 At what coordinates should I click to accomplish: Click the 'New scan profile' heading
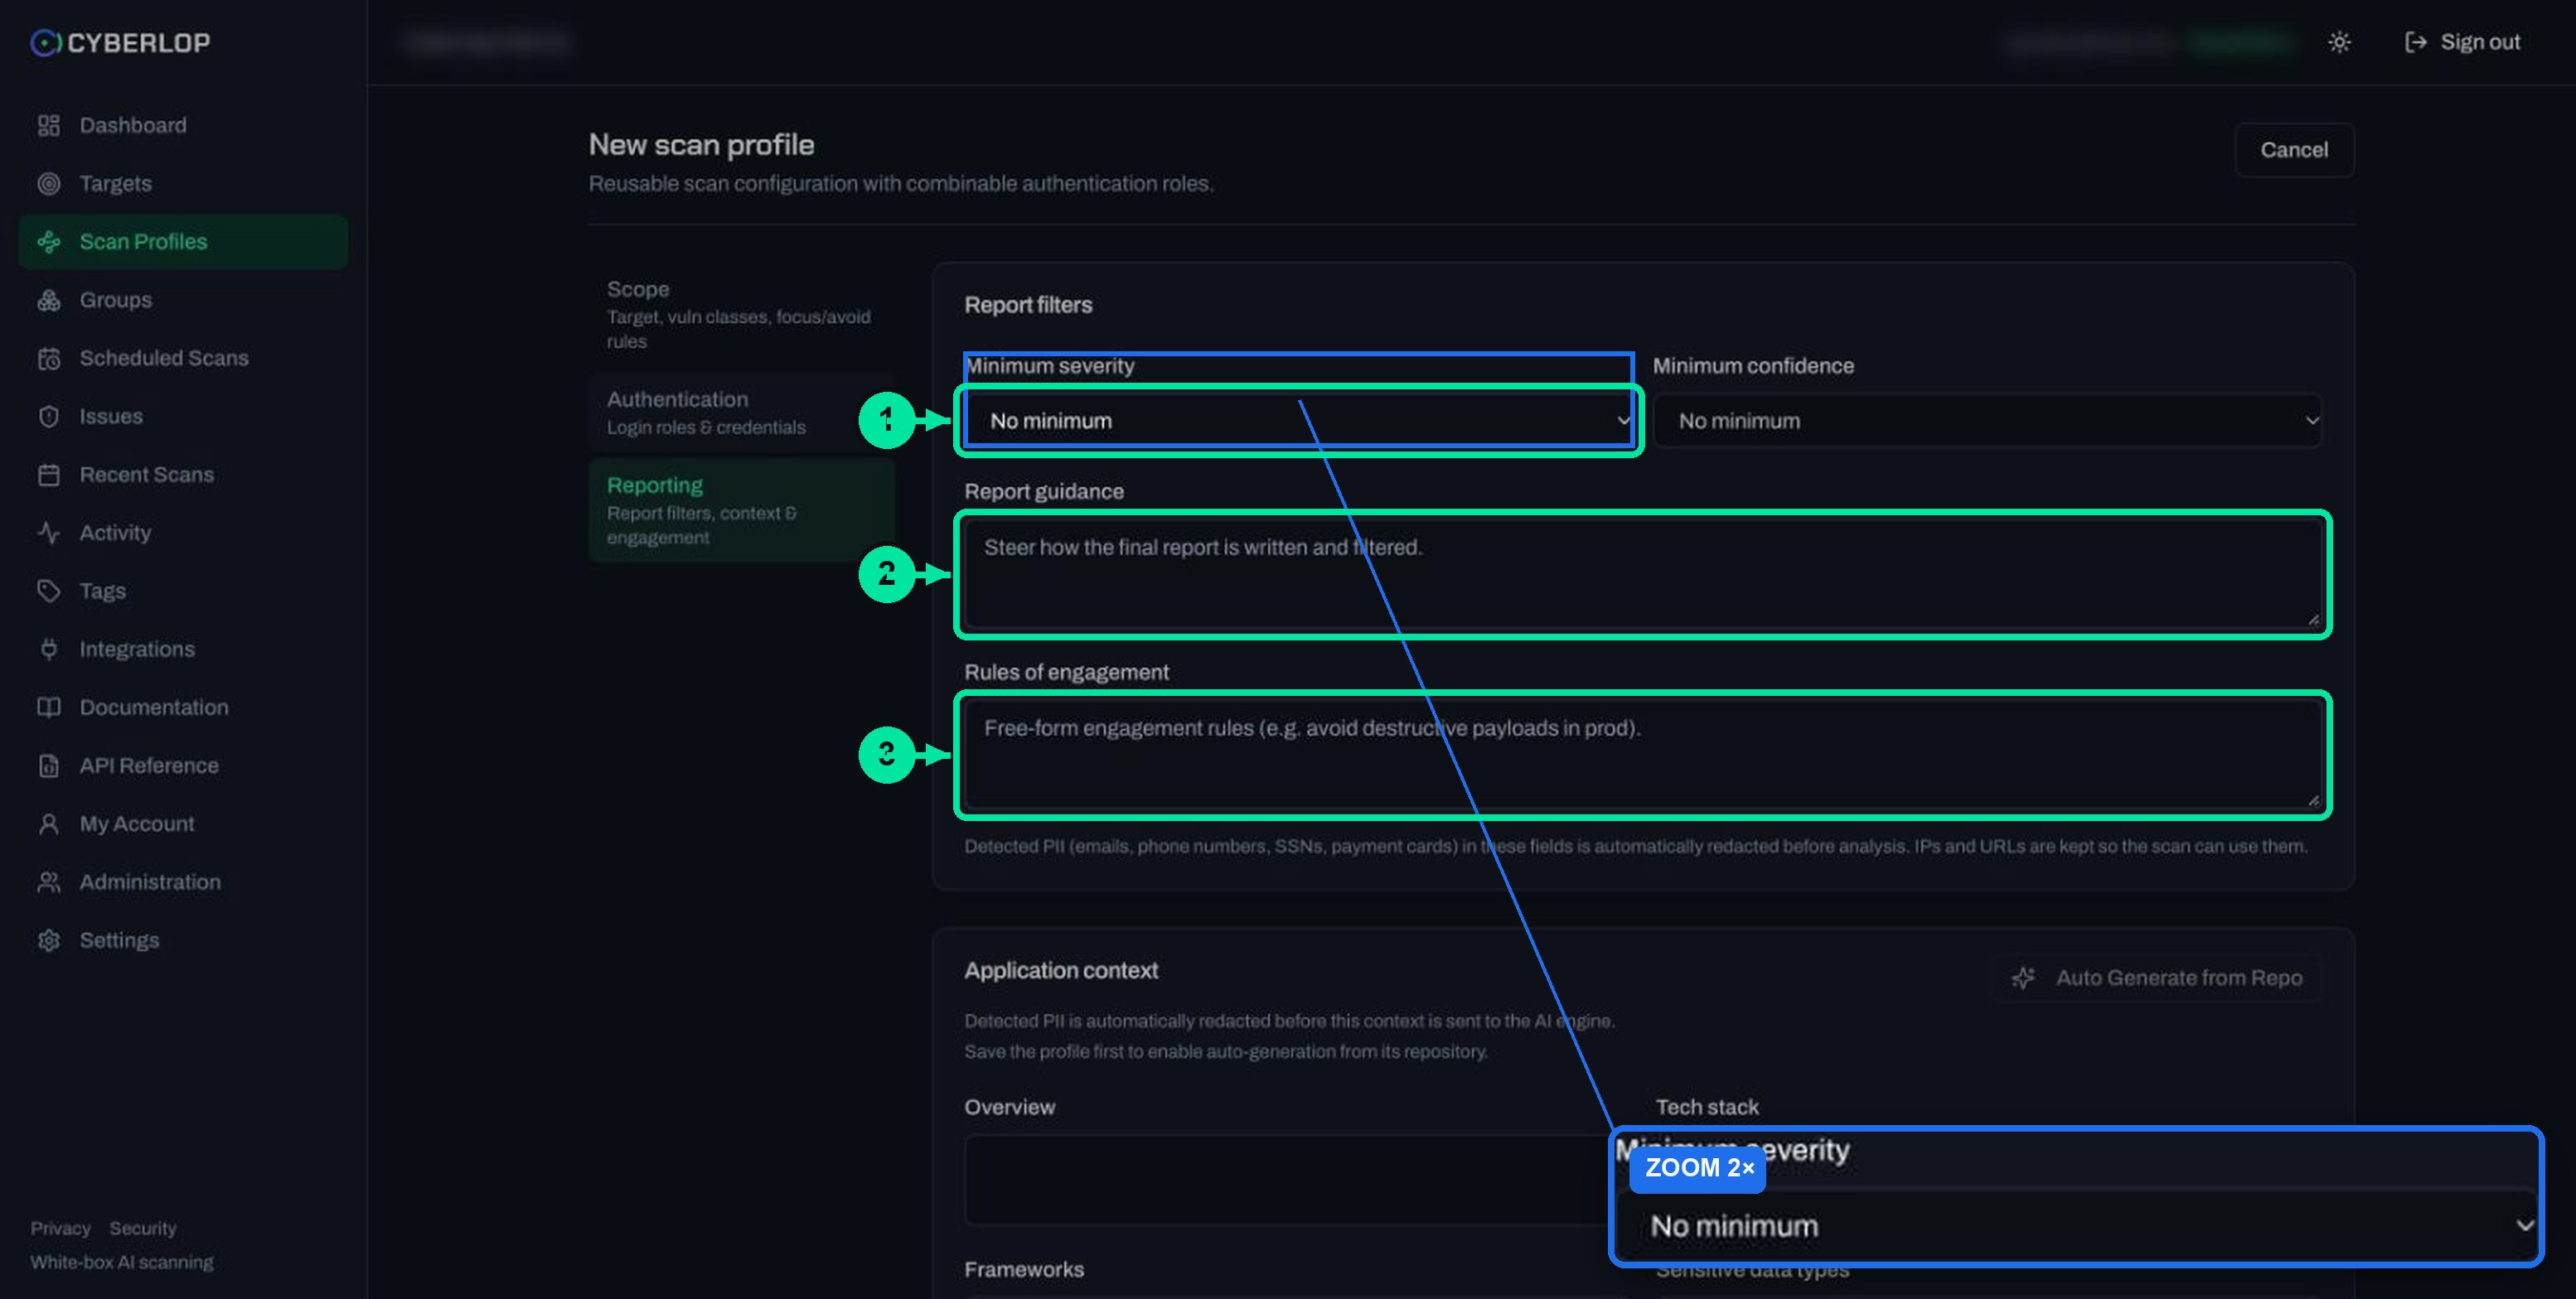click(701, 145)
